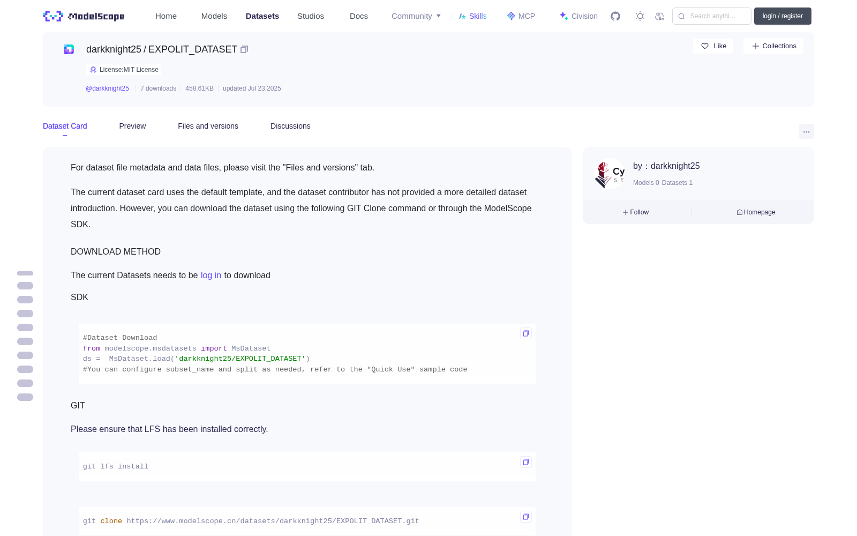Click the "License:MIT License" tag

[124, 70]
